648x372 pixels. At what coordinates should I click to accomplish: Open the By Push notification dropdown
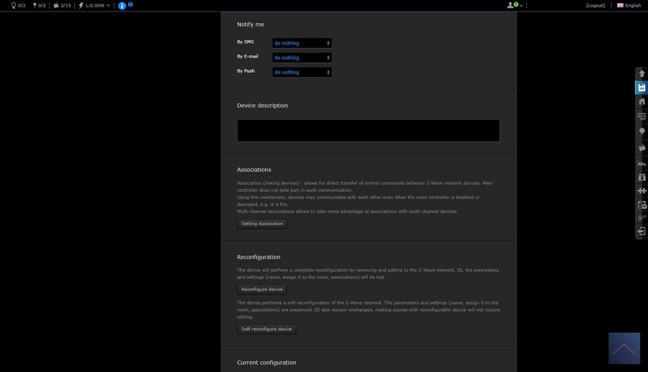[x=302, y=72]
